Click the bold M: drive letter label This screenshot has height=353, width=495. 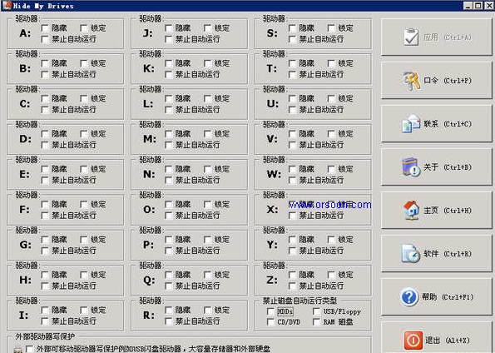149,139
